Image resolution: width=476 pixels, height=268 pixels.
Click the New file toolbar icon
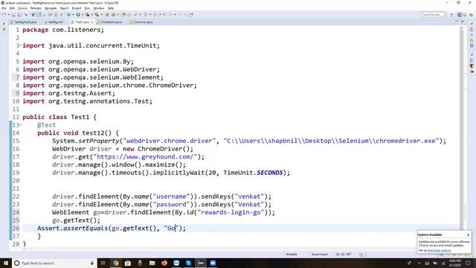(x=4, y=15)
